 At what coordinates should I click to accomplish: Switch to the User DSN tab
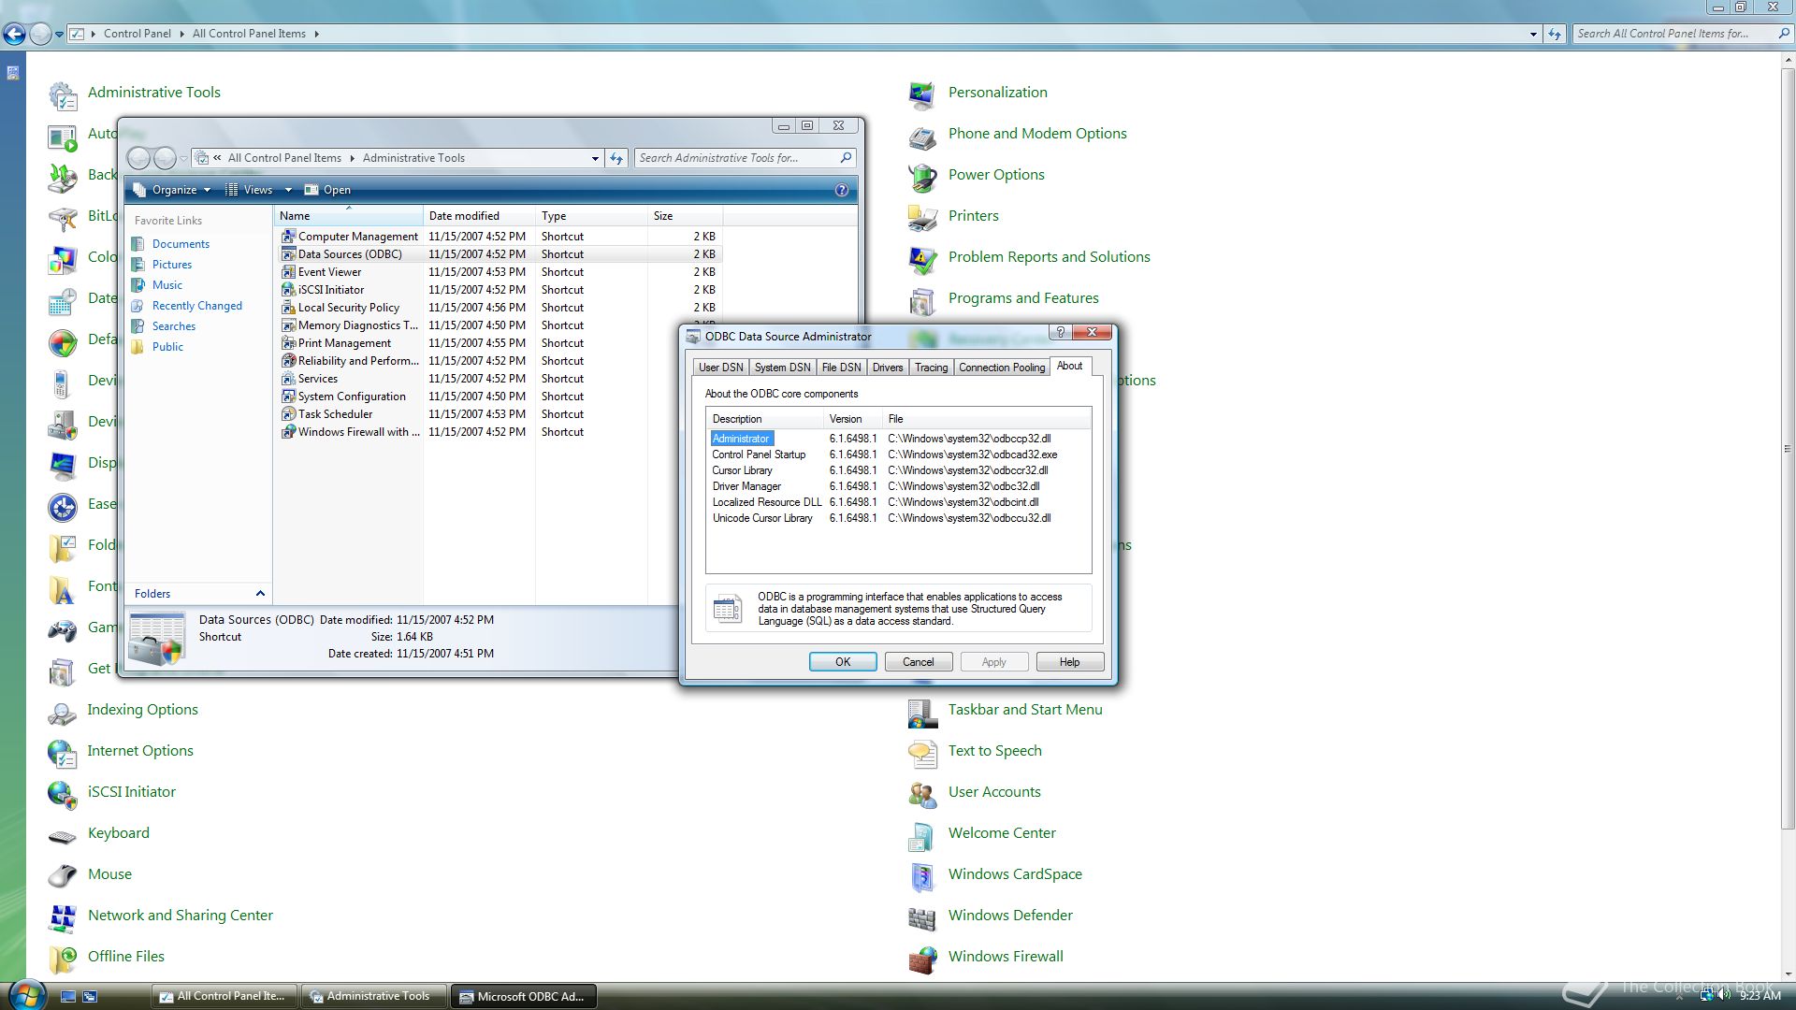pos(720,368)
